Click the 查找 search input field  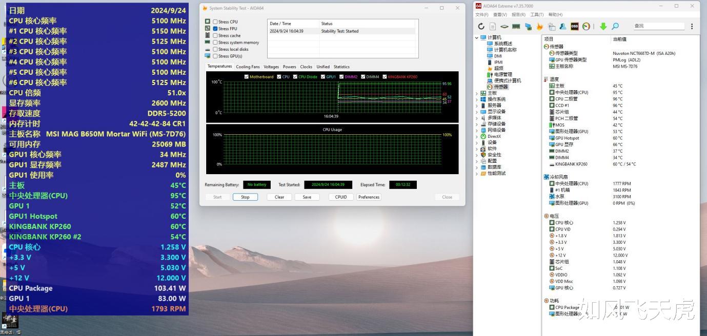(659, 26)
